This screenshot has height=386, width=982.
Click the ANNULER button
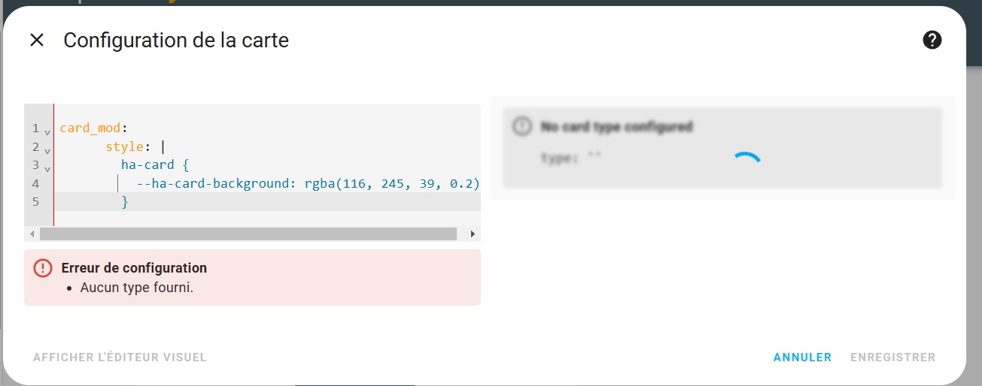tap(802, 357)
